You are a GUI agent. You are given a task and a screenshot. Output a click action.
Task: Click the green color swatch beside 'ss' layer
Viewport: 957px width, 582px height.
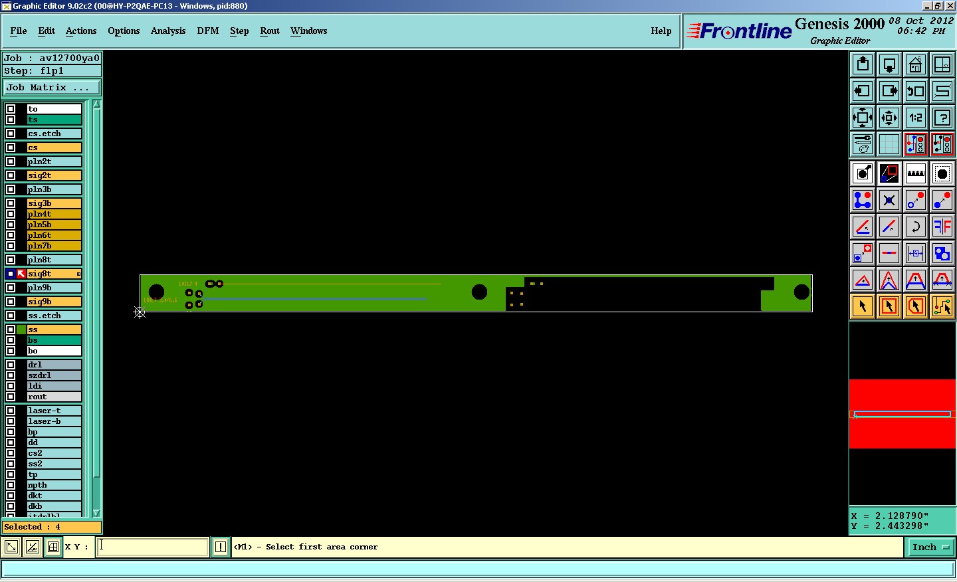pos(21,330)
